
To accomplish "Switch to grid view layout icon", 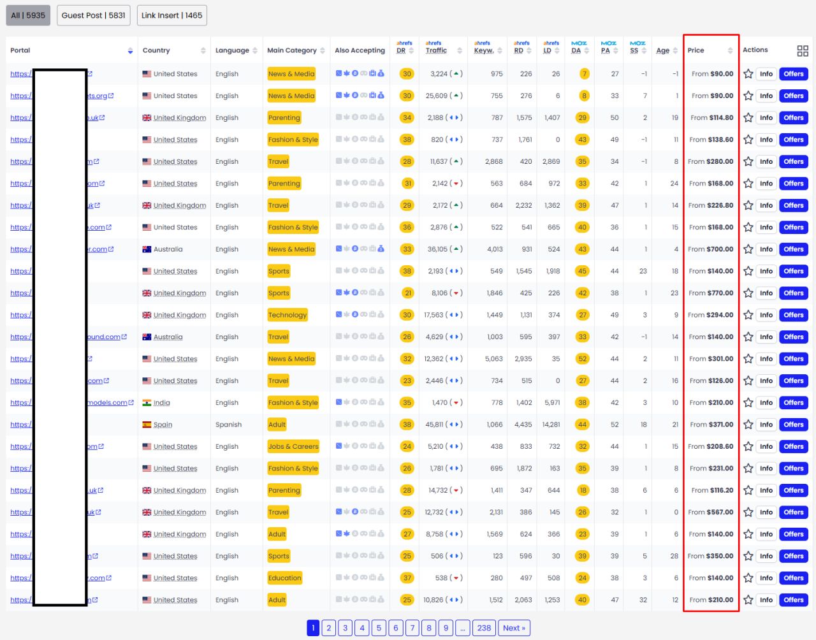I will [803, 51].
